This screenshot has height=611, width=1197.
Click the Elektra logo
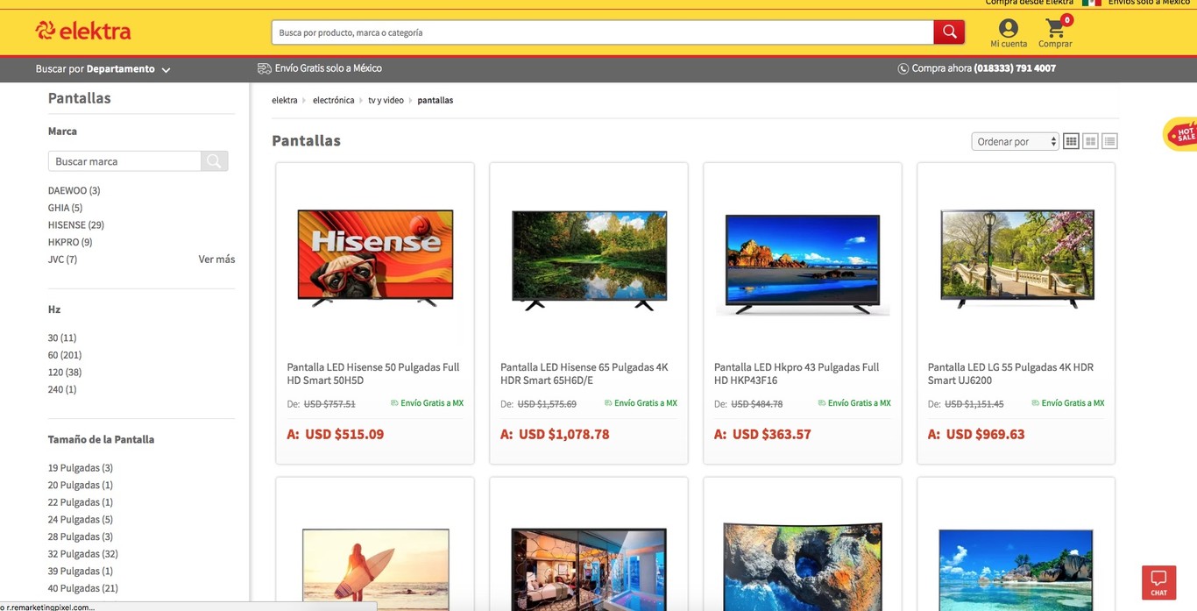pyautogui.click(x=82, y=30)
